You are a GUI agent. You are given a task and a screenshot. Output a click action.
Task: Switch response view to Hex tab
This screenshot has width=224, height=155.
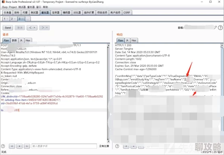click(134, 41)
